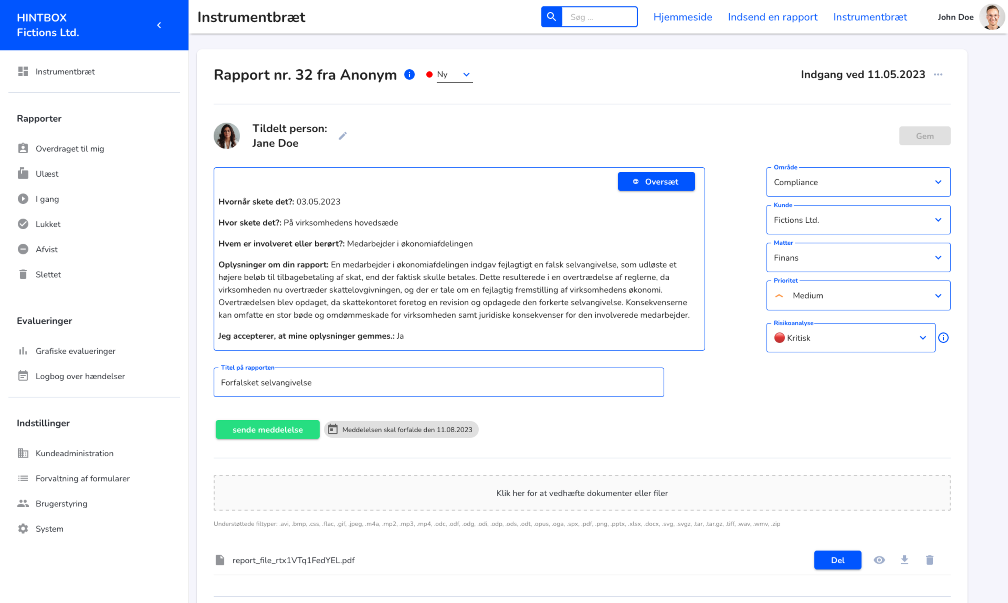Open Ulæst reports in the sidebar
This screenshot has width=1008, height=603.
click(x=47, y=174)
